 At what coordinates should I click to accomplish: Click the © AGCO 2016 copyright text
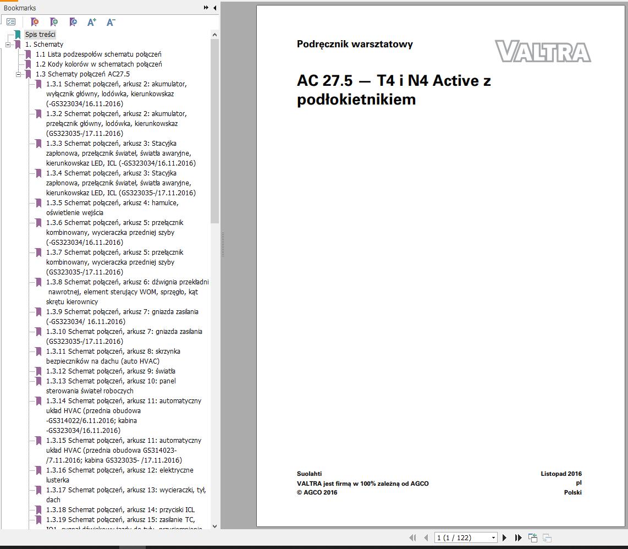[317, 492]
